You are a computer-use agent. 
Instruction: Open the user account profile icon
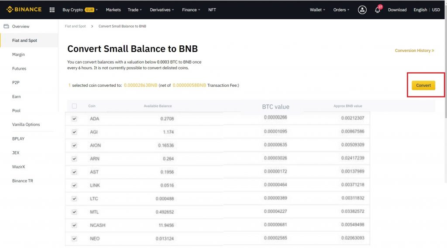pyautogui.click(x=362, y=10)
